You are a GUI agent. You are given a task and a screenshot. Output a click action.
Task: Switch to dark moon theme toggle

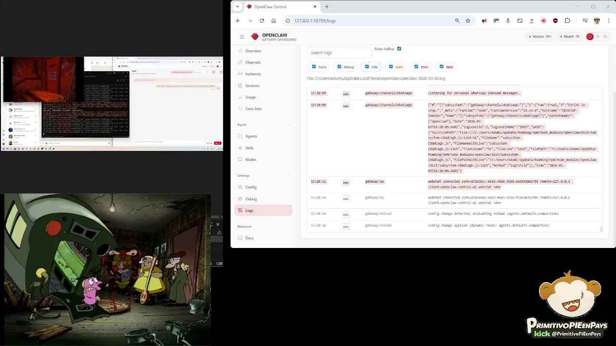tap(605, 37)
